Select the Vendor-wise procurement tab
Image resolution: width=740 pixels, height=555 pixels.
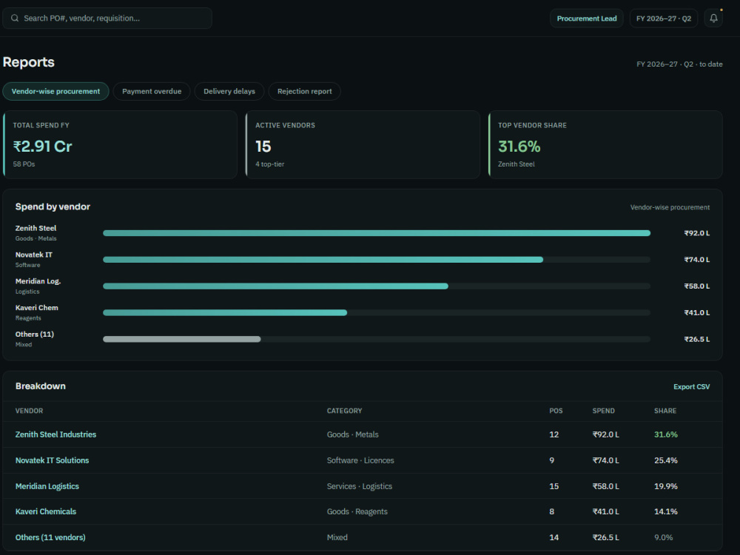pyautogui.click(x=55, y=91)
